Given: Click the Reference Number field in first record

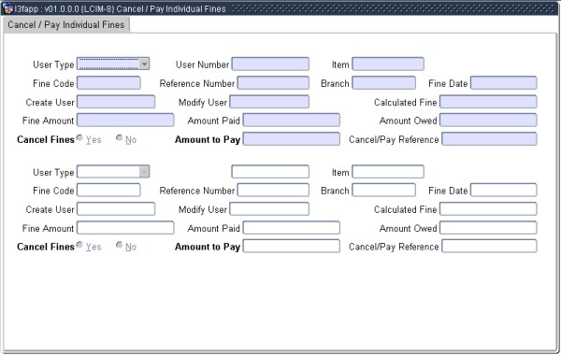Looking at the screenshot, I should point(273,83).
